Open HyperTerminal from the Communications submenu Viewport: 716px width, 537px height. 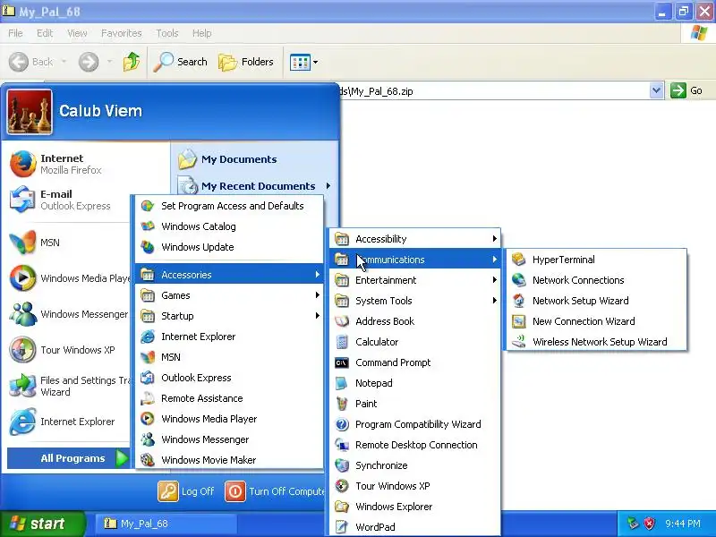tap(596, 260)
